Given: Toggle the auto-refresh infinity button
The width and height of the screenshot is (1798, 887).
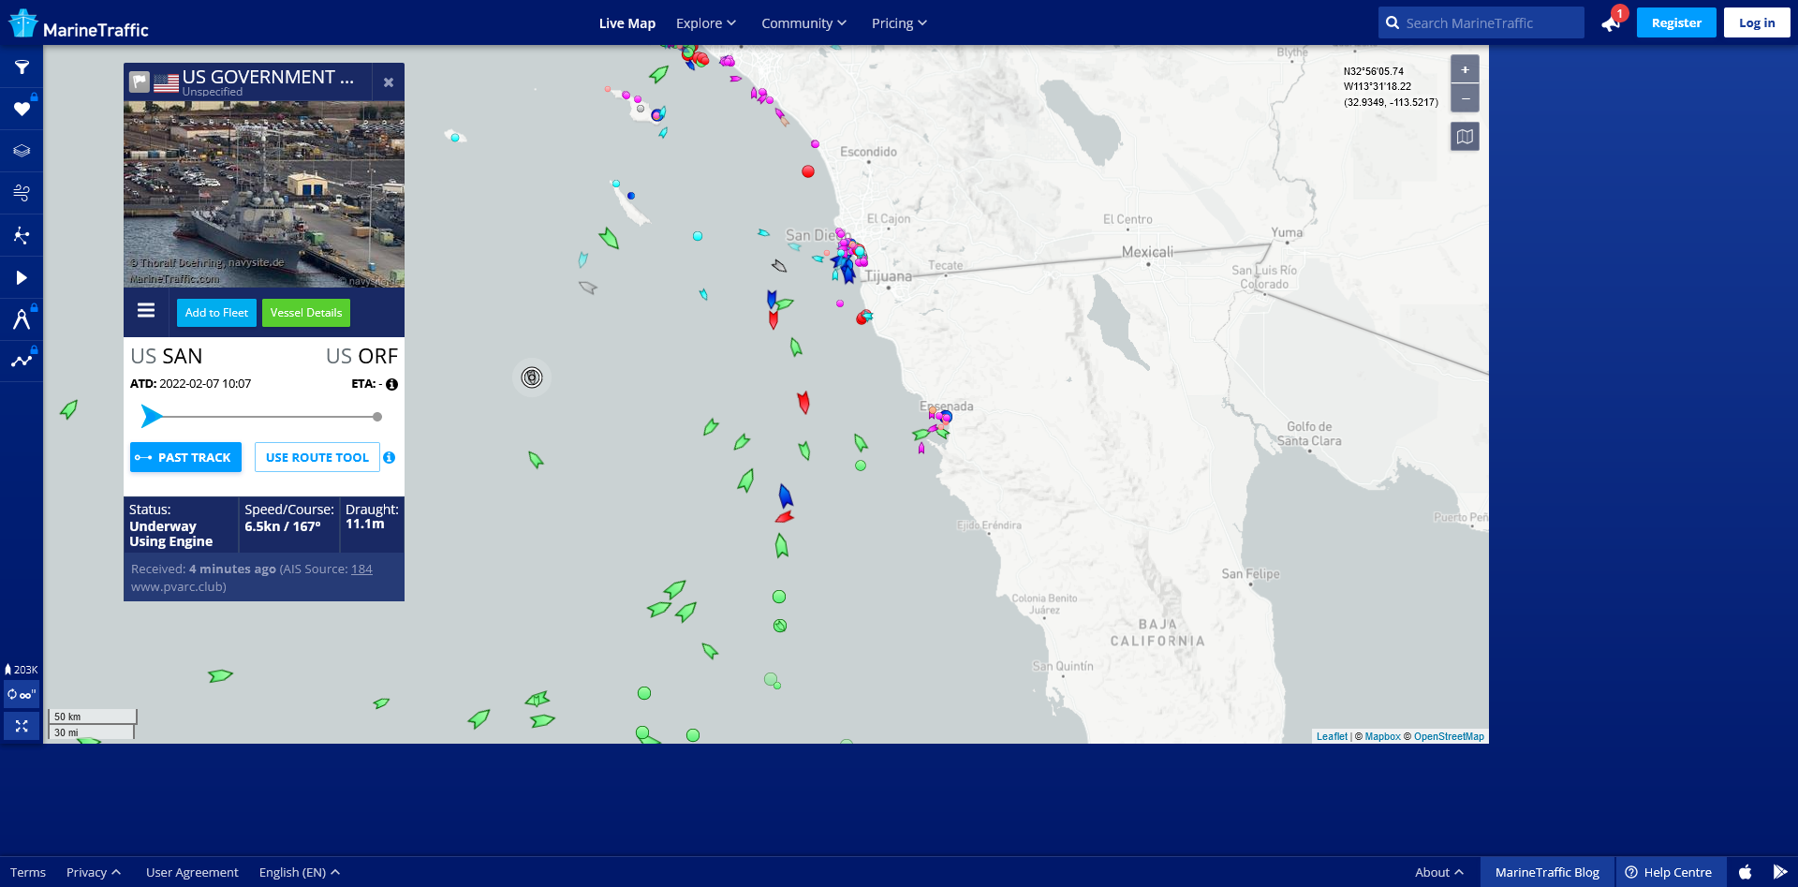Looking at the screenshot, I should click(21, 695).
